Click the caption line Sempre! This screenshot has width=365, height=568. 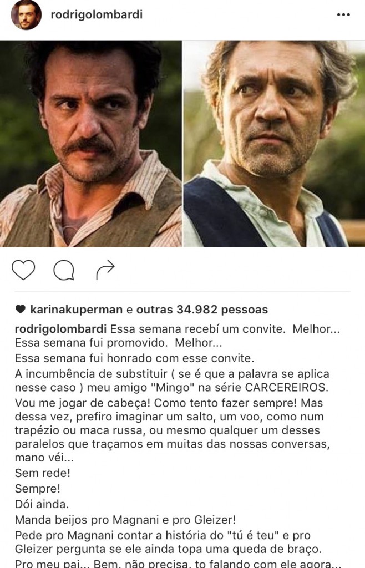pyautogui.click(x=37, y=489)
